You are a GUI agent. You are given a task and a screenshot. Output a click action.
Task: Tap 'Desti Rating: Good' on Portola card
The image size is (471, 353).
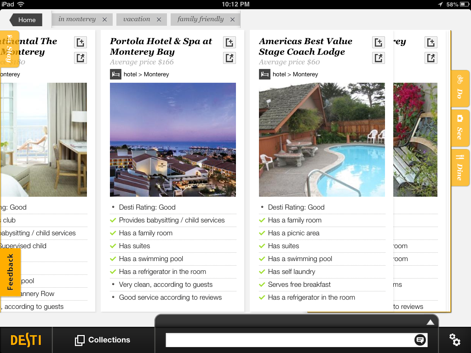coord(147,207)
